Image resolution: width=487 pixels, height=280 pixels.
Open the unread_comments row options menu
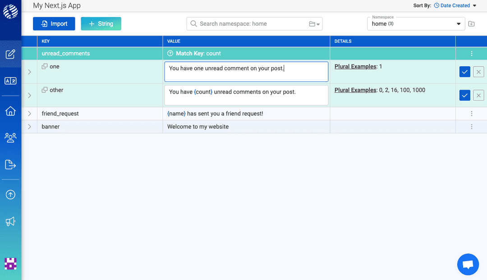pyautogui.click(x=471, y=54)
